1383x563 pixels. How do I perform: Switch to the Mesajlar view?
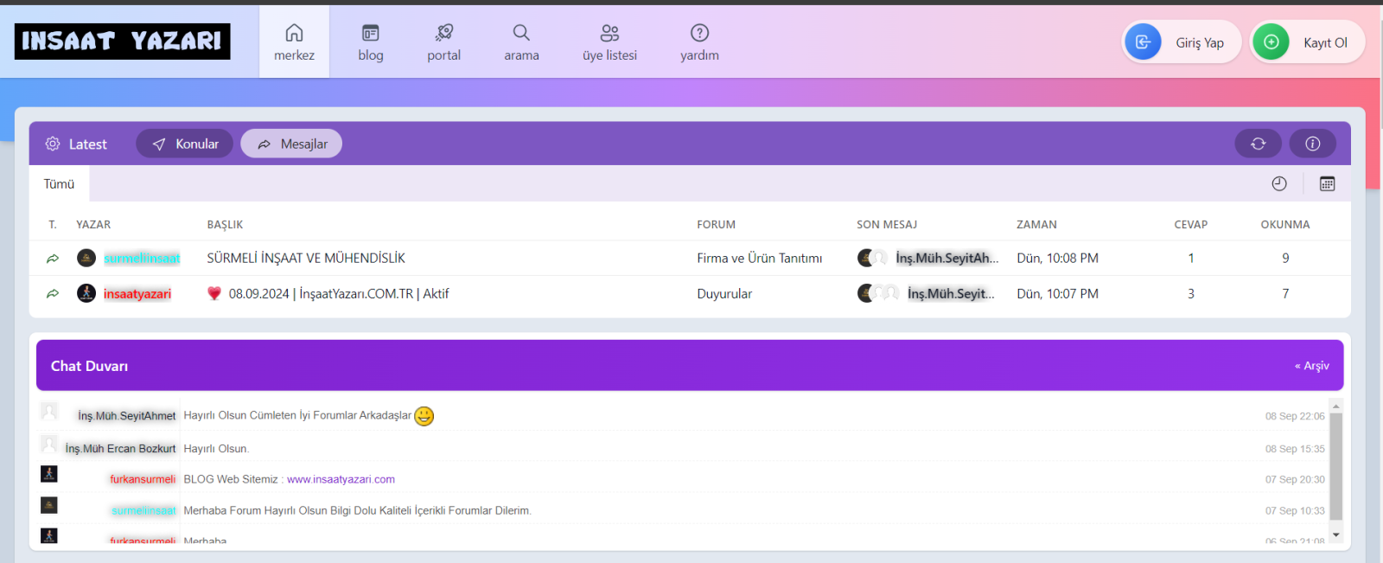coord(292,144)
